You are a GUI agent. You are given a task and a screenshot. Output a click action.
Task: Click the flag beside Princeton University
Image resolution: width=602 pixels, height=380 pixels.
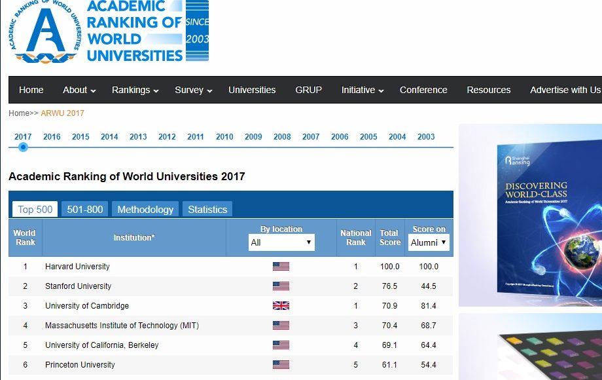[x=281, y=365]
